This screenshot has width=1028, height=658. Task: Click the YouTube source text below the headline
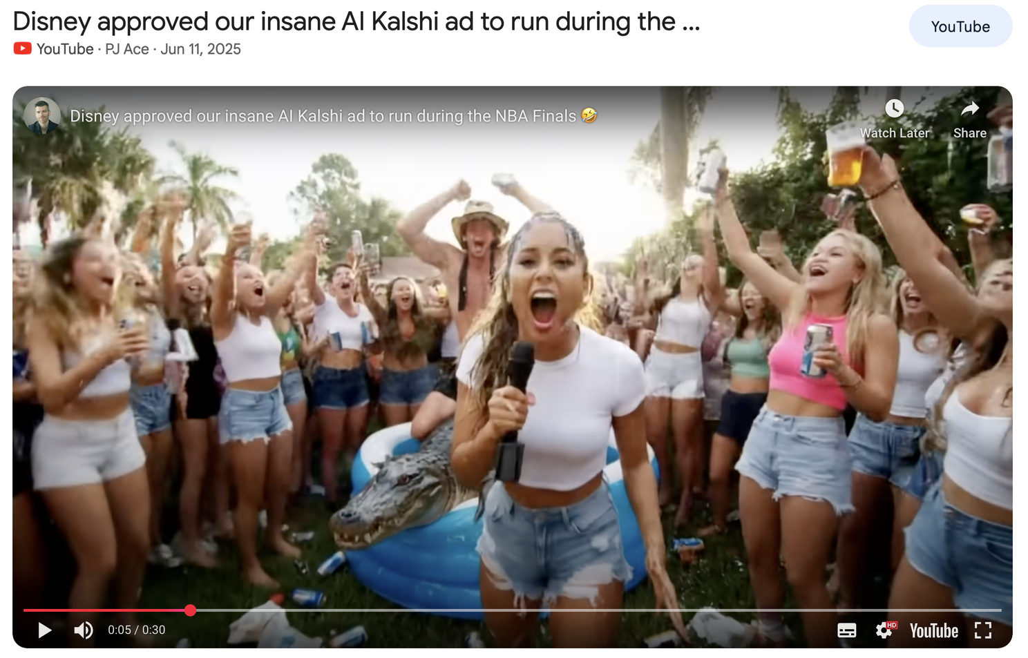tap(65, 49)
